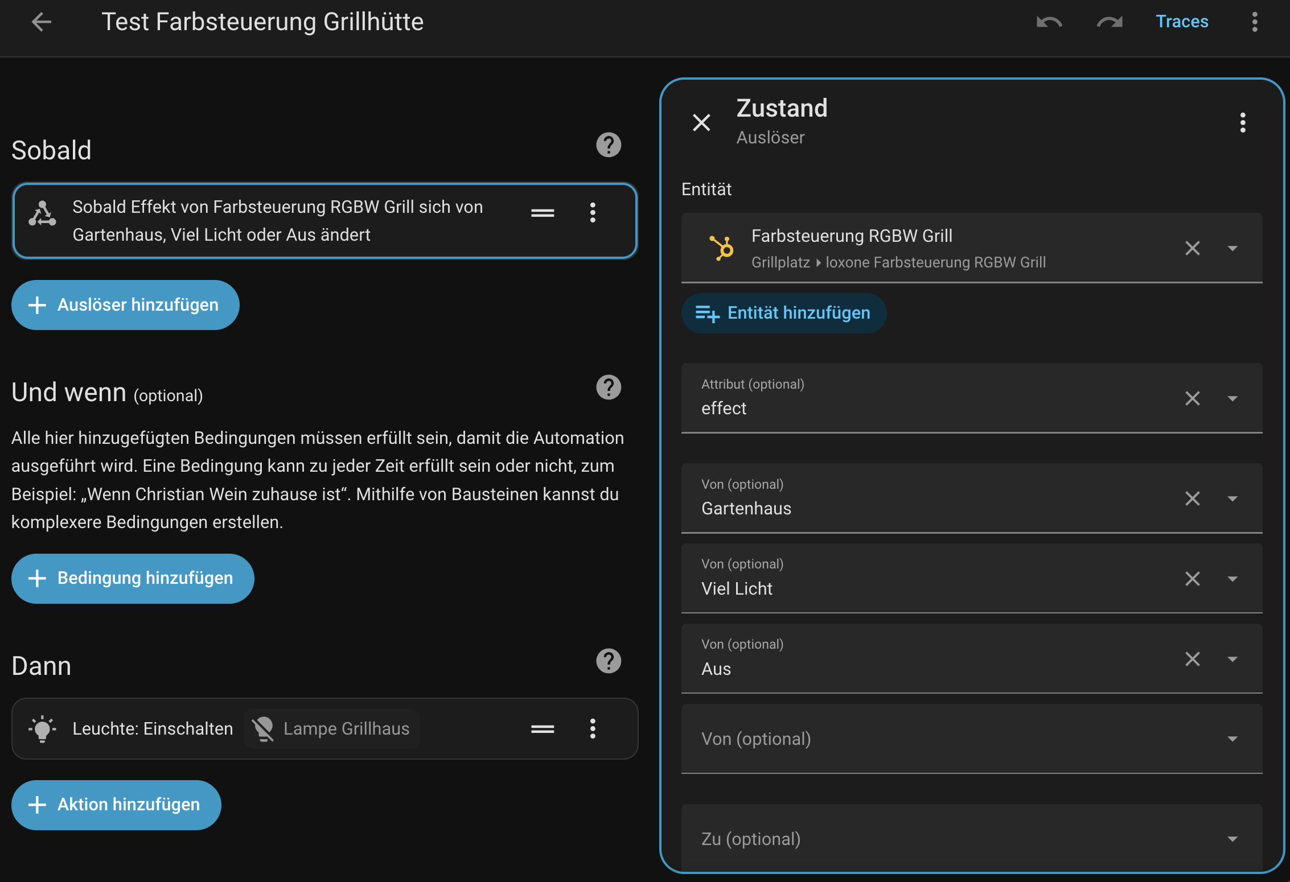Click Entität hinzufügen button

783,313
